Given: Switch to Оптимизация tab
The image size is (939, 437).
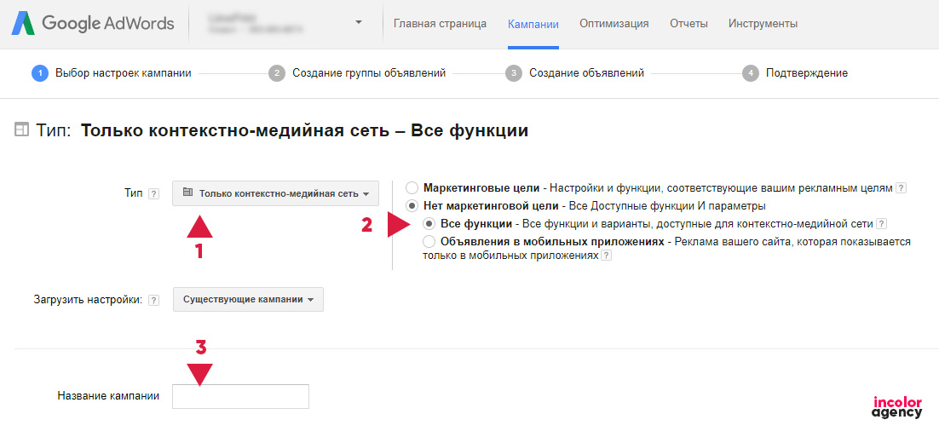Looking at the screenshot, I should 614,24.
